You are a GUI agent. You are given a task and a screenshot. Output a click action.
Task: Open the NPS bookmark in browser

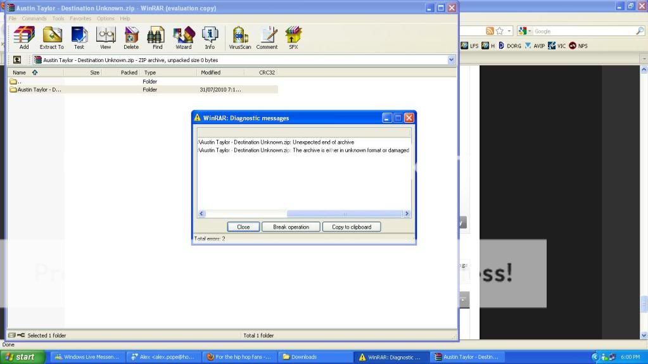(x=578, y=46)
